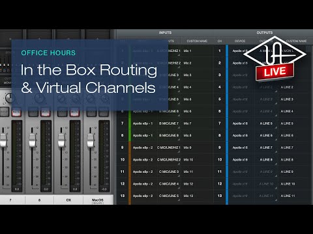Select output row 8 device Apollo x16
The width and height of the screenshot is (313, 234).
point(240,135)
